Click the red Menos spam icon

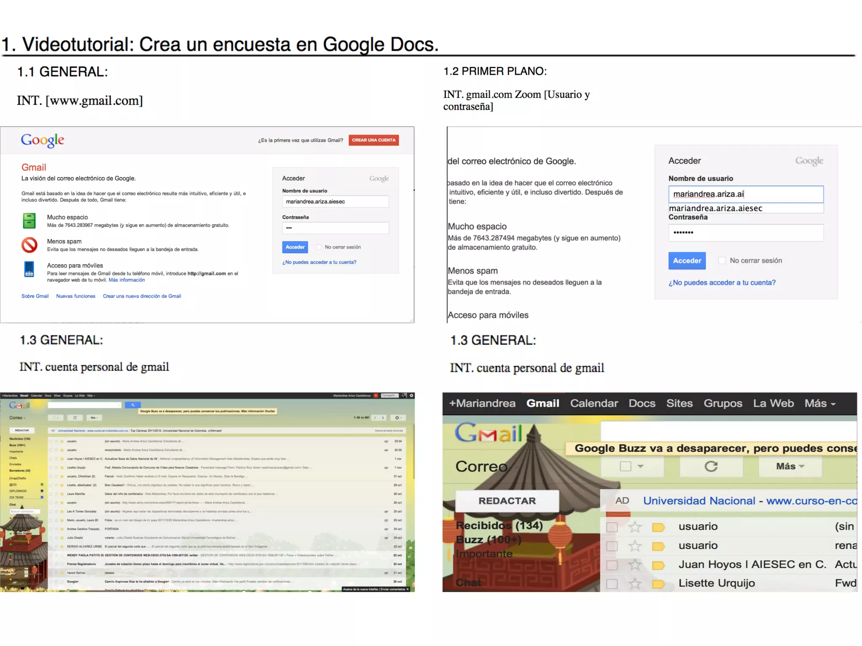pos(29,245)
